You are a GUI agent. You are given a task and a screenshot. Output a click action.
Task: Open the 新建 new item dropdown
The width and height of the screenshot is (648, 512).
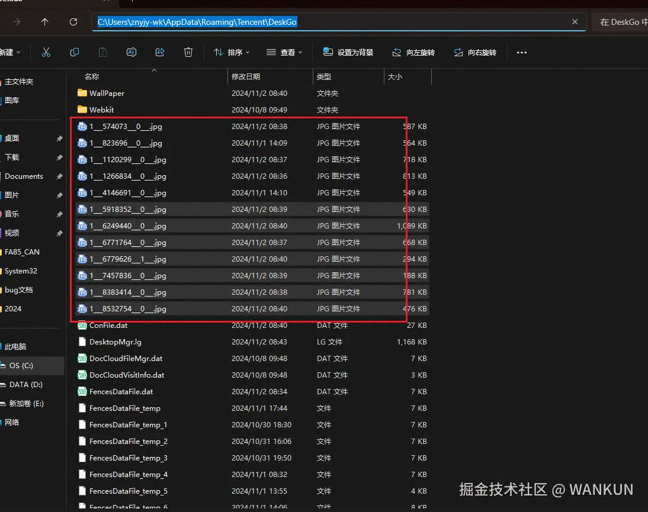10,53
